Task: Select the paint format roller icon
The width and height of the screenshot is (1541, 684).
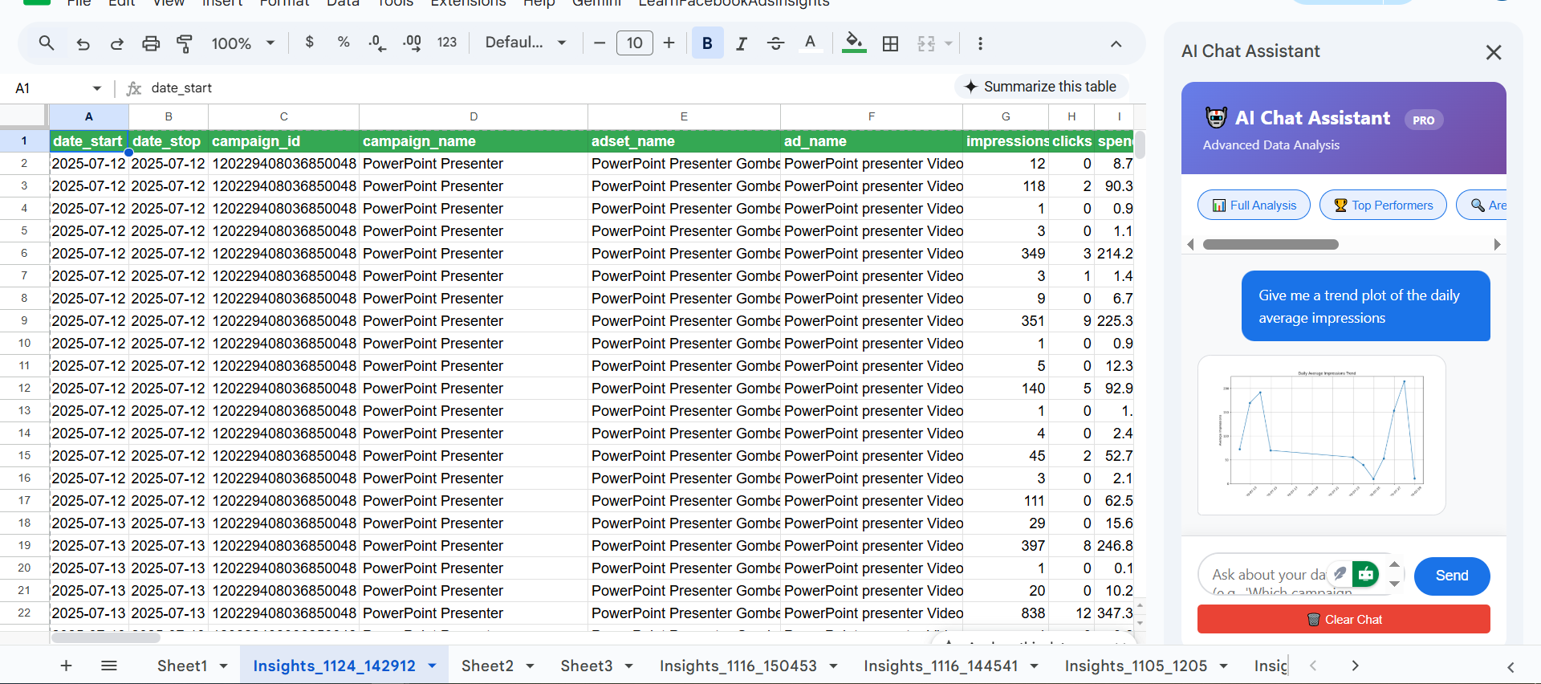Action: point(185,43)
